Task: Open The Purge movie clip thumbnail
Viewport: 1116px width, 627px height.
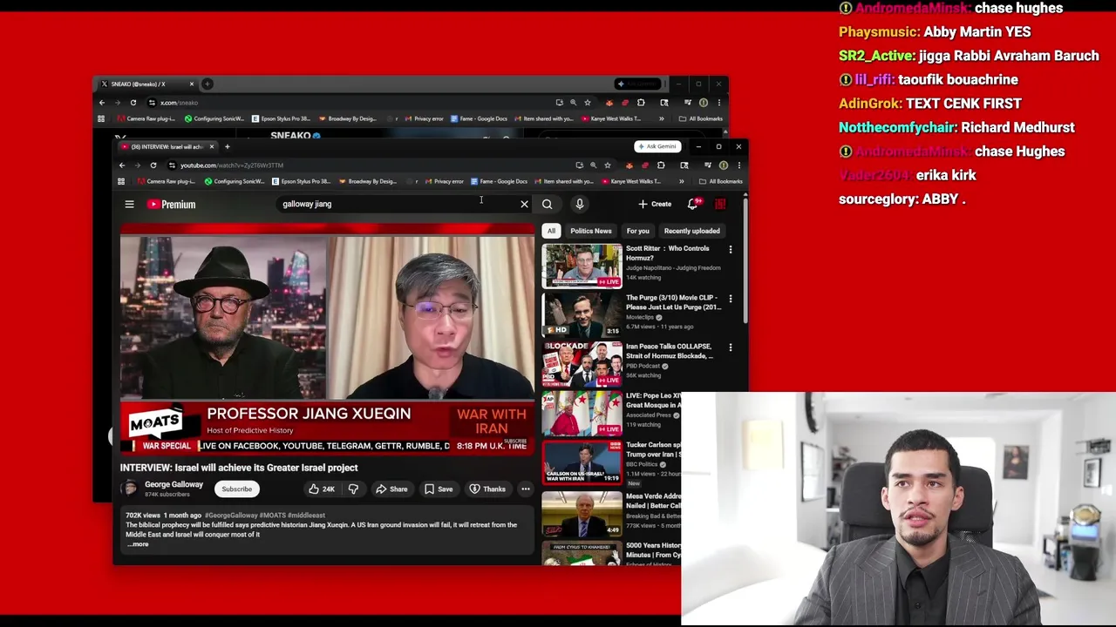Action: point(582,313)
